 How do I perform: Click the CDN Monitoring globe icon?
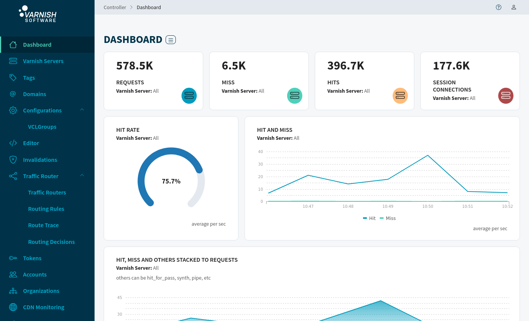(13, 307)
